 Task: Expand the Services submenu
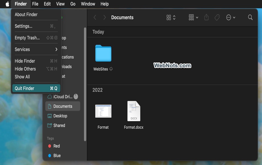tap(36, 49)
